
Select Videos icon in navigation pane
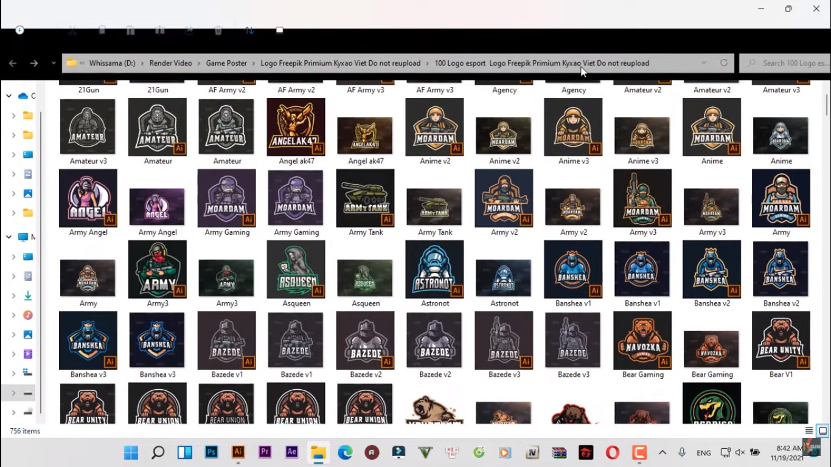(28, 355)
